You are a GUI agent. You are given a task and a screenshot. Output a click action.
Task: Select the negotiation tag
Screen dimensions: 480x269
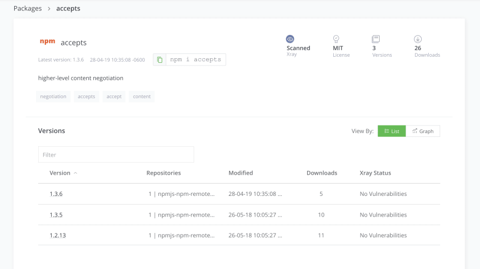click(53, 97)
